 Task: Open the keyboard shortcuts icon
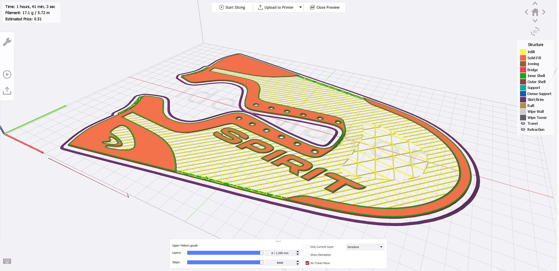point(7,261)
